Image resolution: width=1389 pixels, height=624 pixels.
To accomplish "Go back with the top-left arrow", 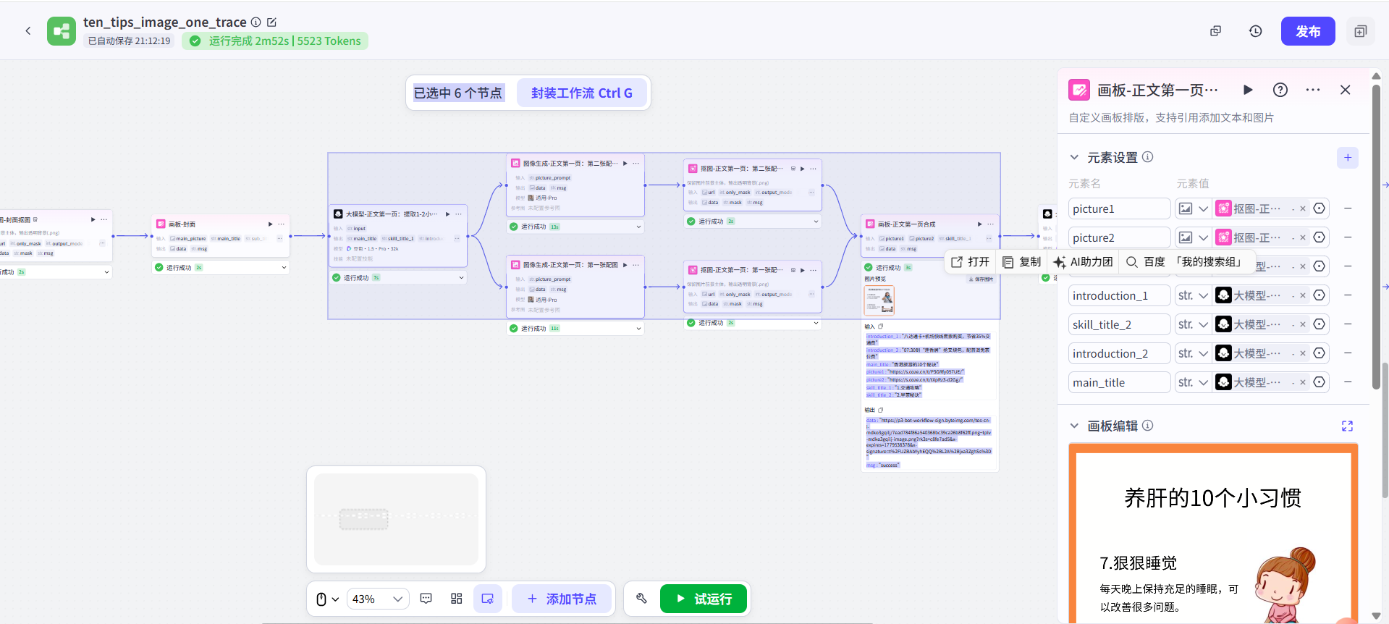I will click(x=28, y=30).
